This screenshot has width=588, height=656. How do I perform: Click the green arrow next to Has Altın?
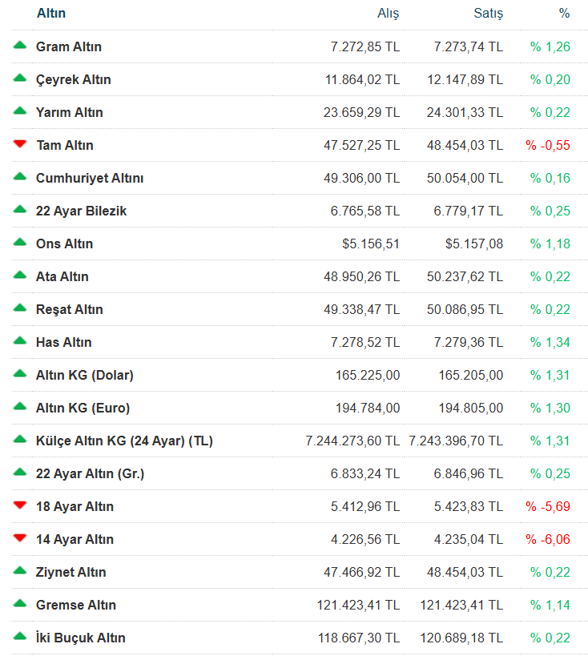20,341
